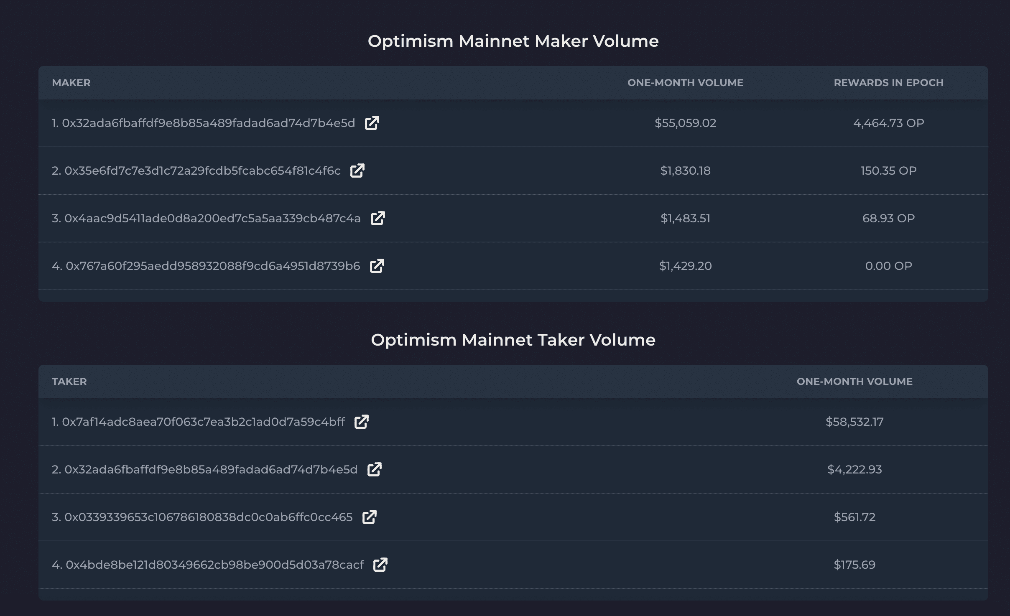Click Optimism Mainnet Taker Volume heading

click(513, 340)
